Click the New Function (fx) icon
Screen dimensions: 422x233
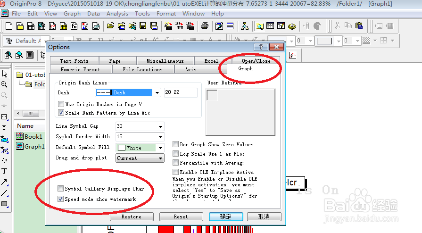pyautogui.click(x=74, y=26)
